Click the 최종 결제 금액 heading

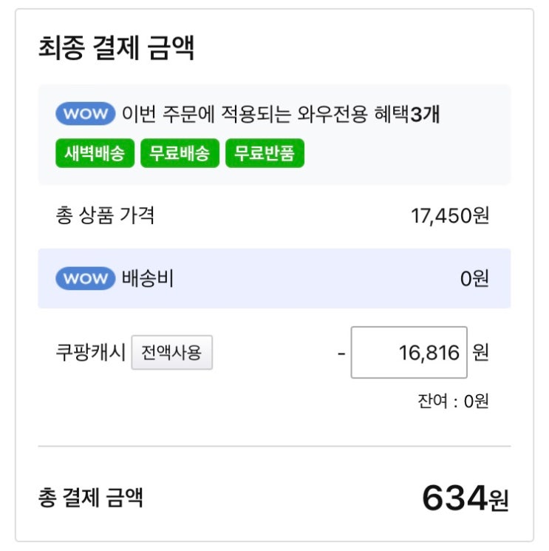pyautogui.click(x=116, y=48)
